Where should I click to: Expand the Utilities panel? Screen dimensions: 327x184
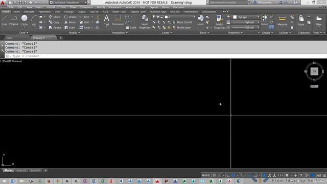(x=285, y=33)
